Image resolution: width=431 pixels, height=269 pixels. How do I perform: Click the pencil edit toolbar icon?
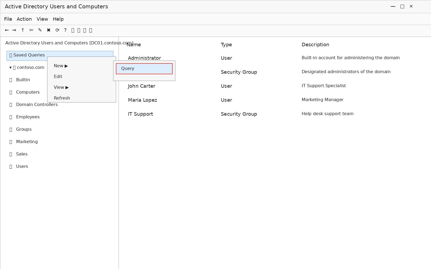(40, 30)
